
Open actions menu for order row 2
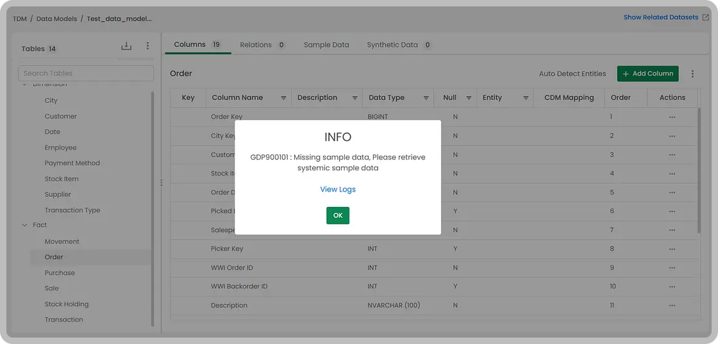[x=672, y=136]
